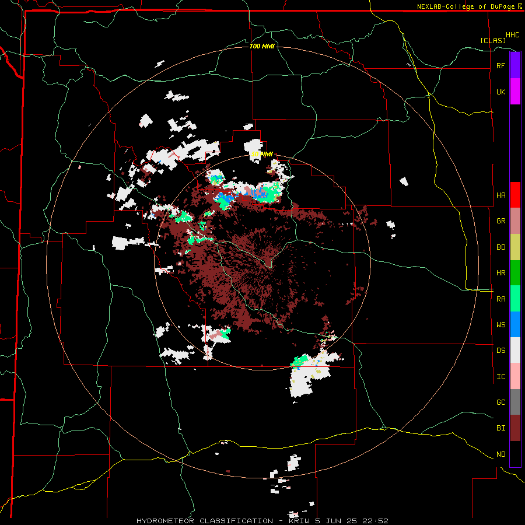Click the WS legend label
This screenshot has height=525, width=525.
[501, 325]
